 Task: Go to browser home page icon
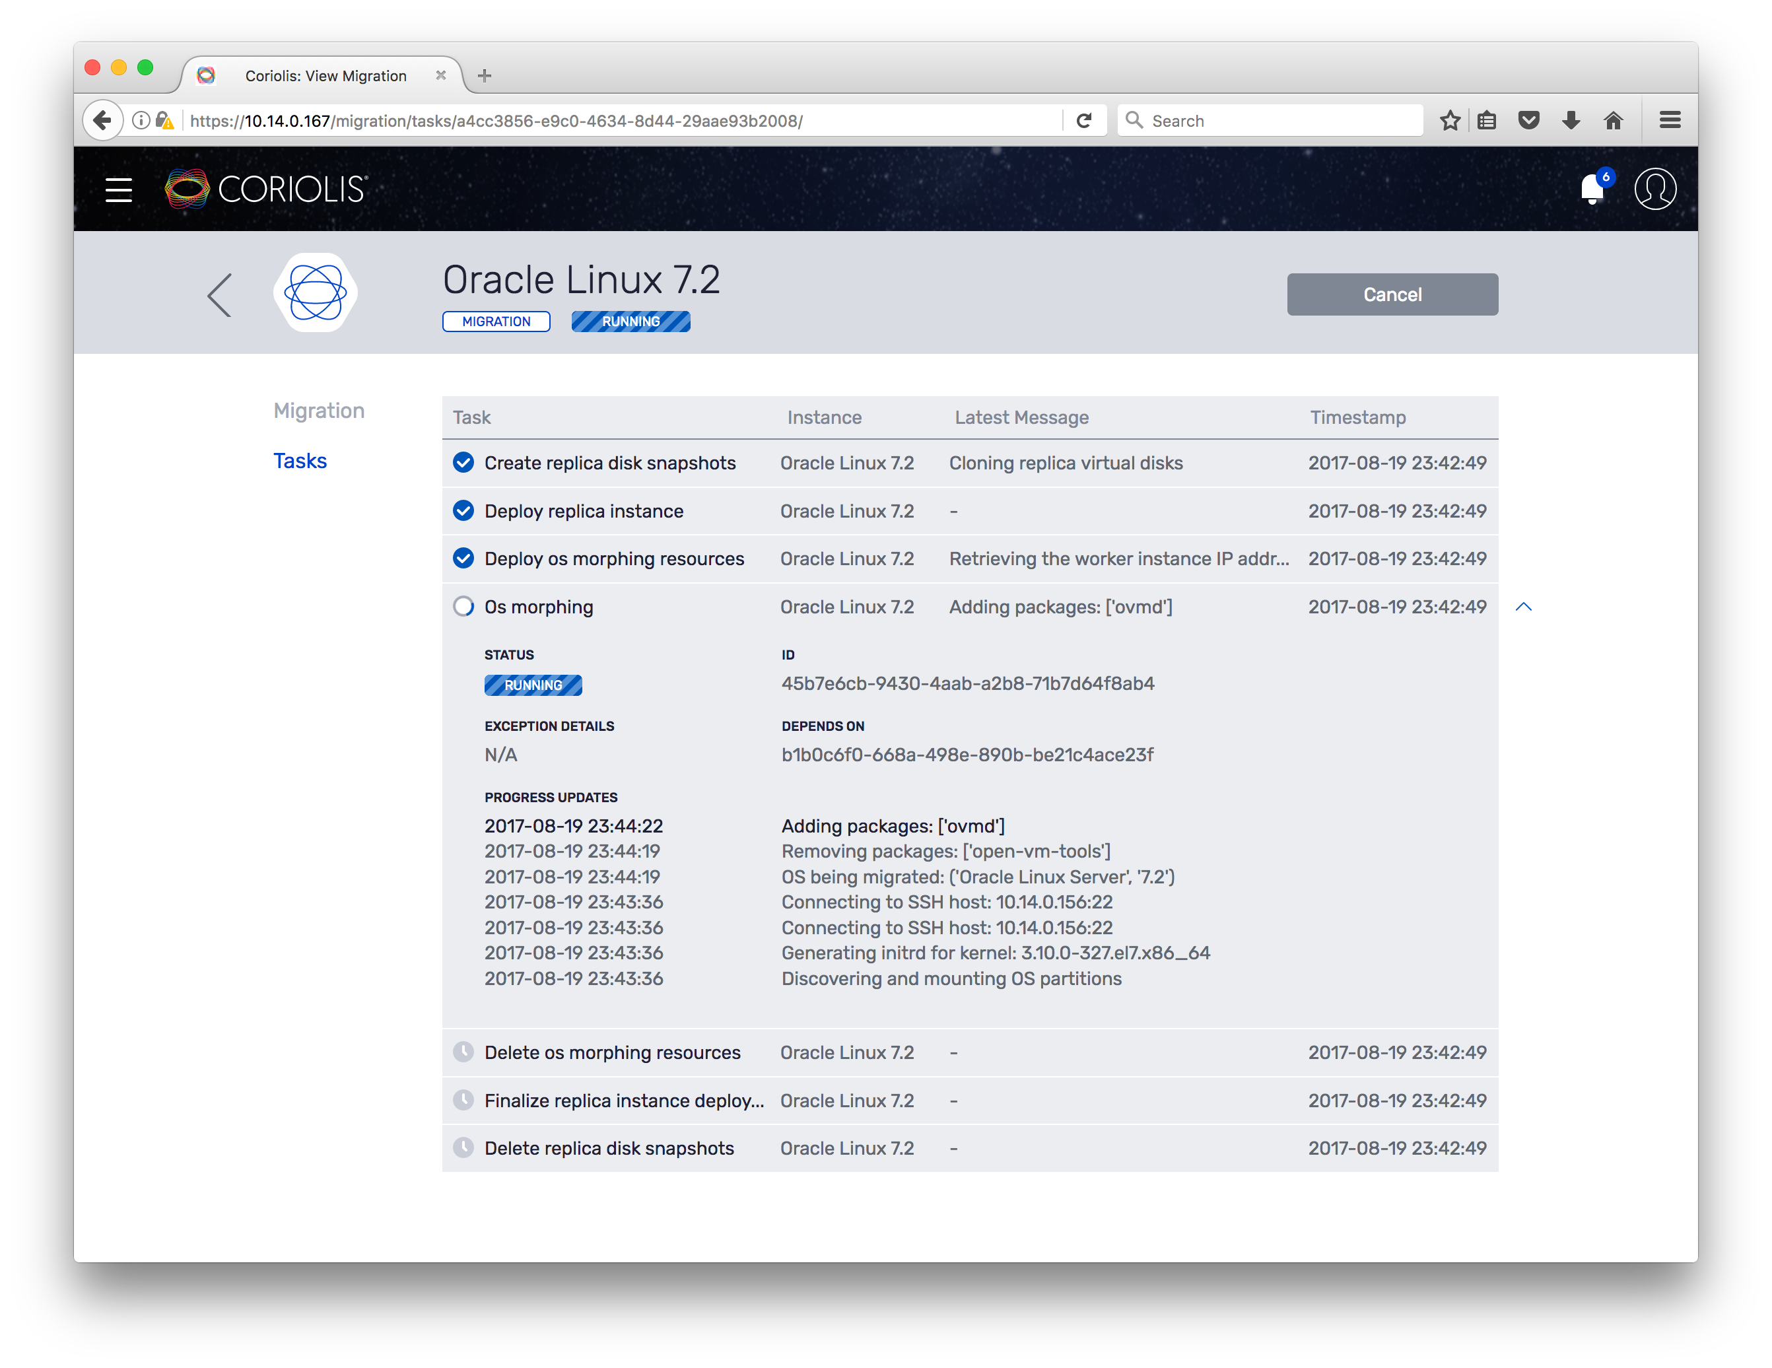(x=1613, y=121)
